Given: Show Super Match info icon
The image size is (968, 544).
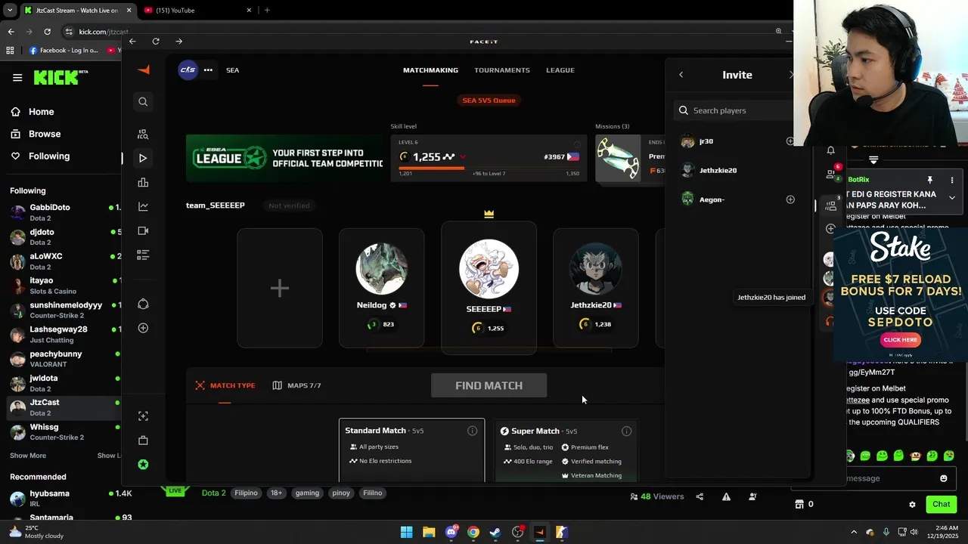Looking at the screenshot, I should (626, 431).
